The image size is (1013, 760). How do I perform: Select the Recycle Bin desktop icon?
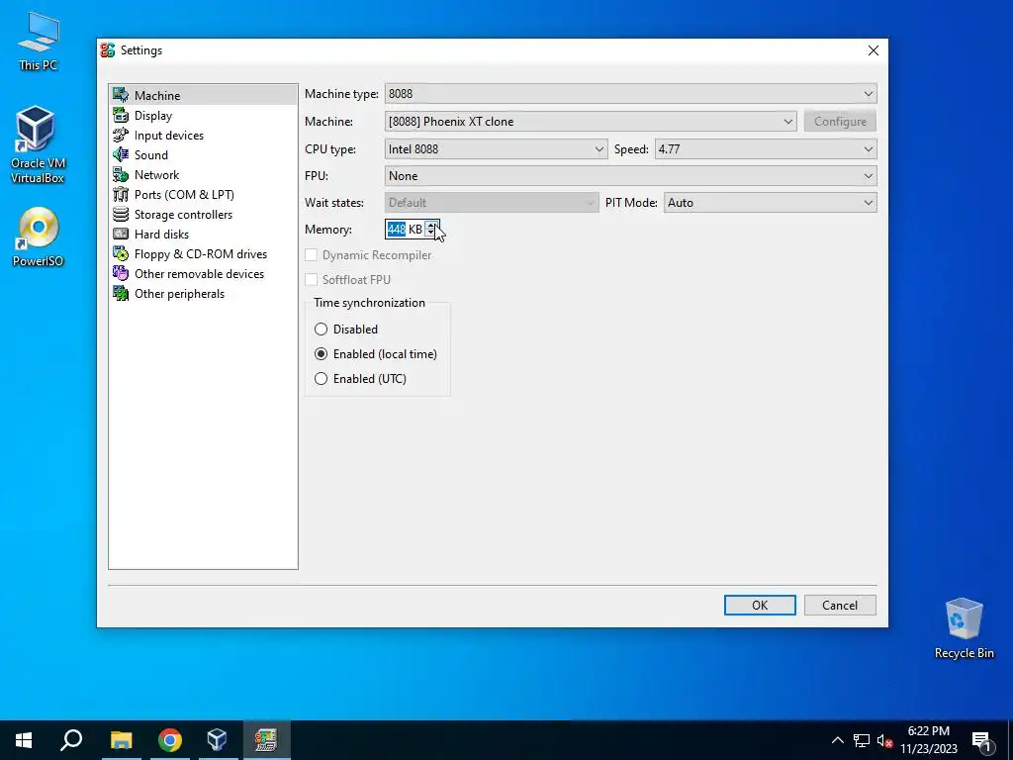tap(964, 628)
